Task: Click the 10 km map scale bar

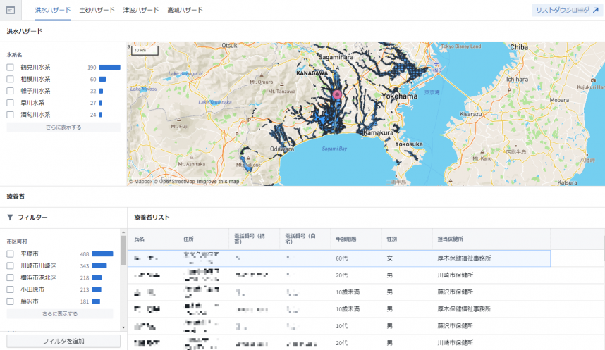Action: coord(145,51)
